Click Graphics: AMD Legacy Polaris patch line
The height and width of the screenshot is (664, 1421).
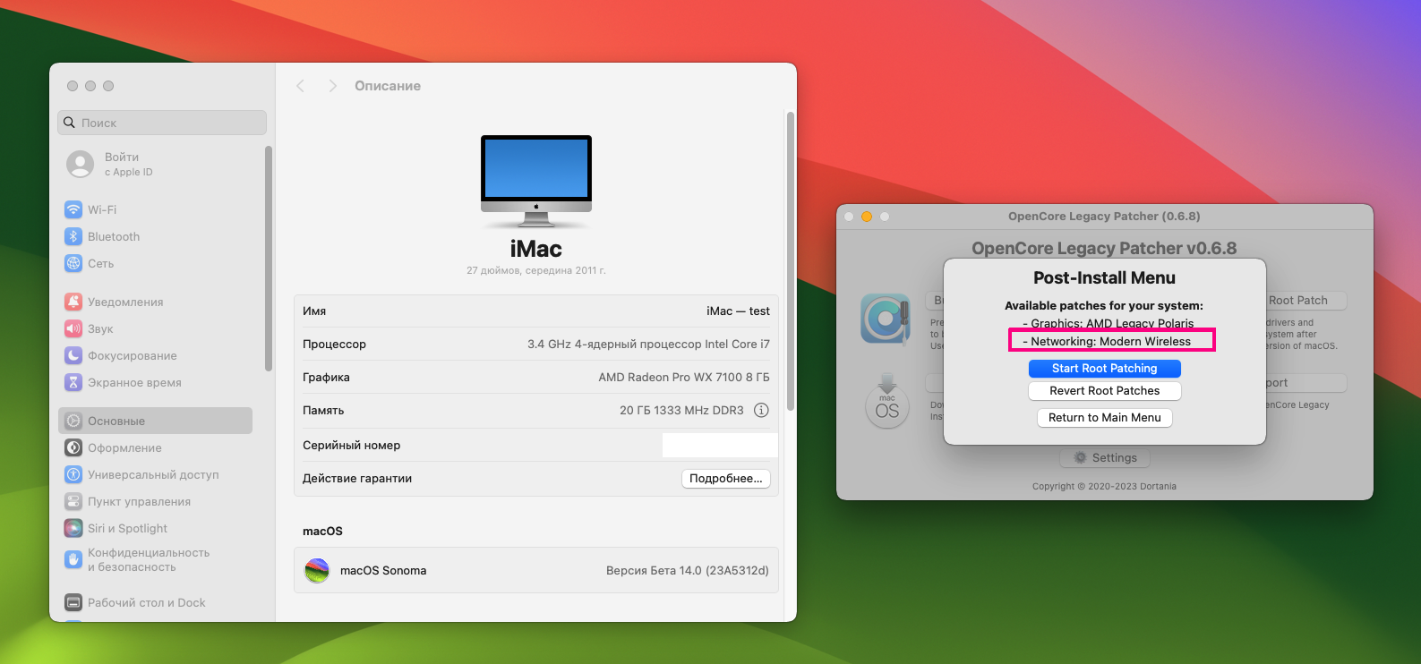tap(1109, 323)
